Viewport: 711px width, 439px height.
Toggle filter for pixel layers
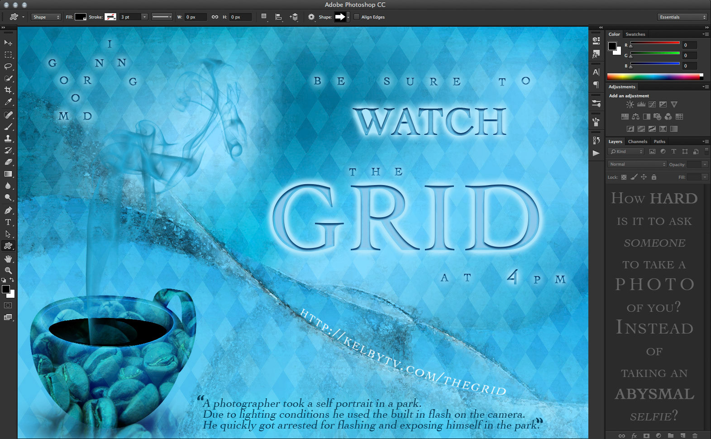tap(652, 152)
